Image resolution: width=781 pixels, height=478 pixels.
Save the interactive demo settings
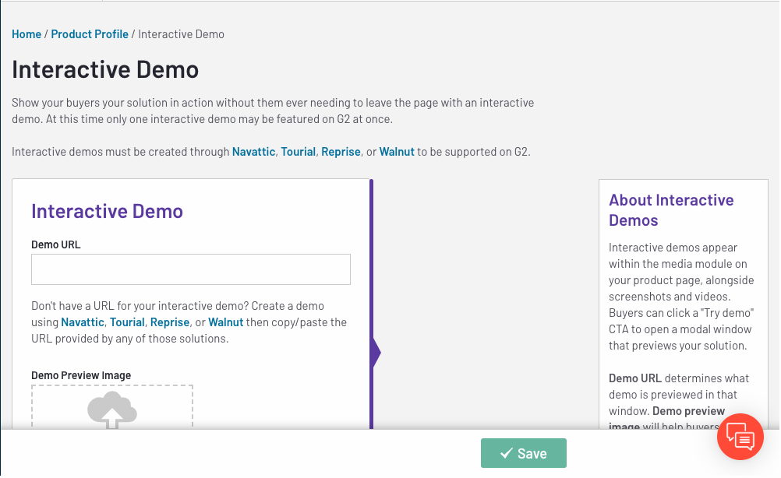523,453
